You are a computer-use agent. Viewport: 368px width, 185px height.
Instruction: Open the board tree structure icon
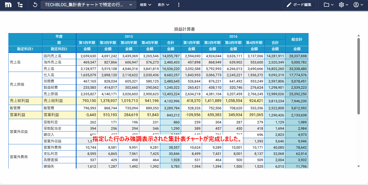[20, 5]
